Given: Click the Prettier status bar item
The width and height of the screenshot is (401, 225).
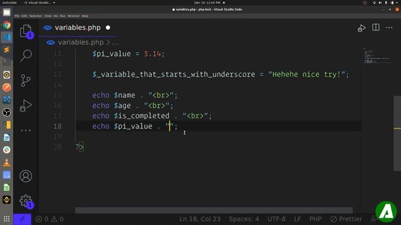Looking at the screenshot, I should click(x=346, y=219).
